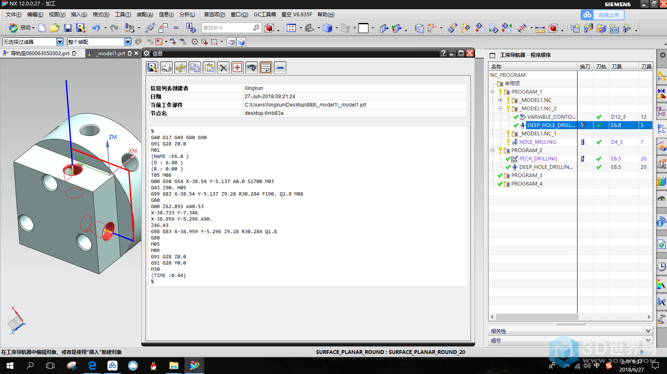The image size is (667, 374).
Task: Click the measure distance ruler icon
Action: click(x=540, y=28)
